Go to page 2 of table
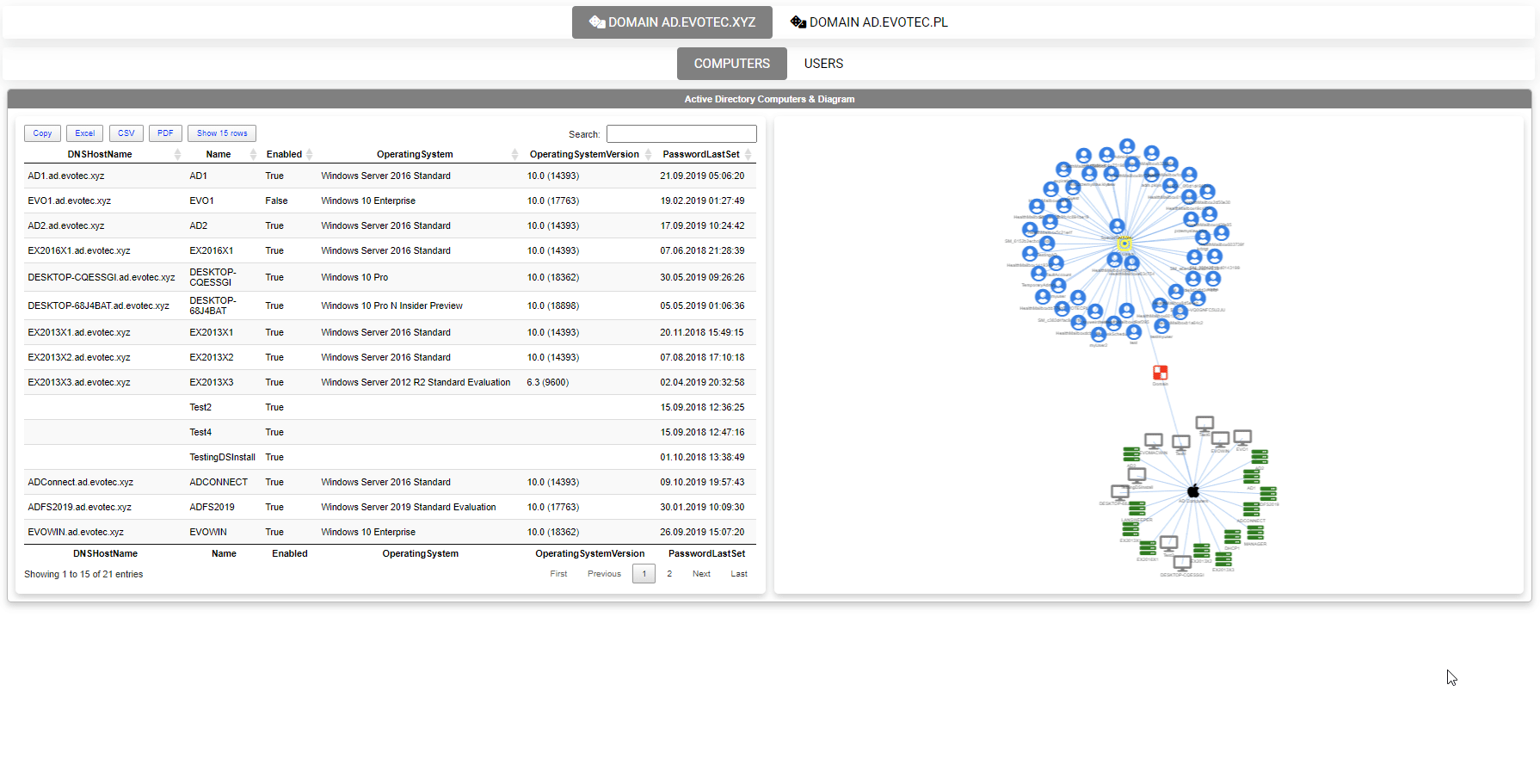The width and height of the screenshot is (1540, 765). point(669,574)
